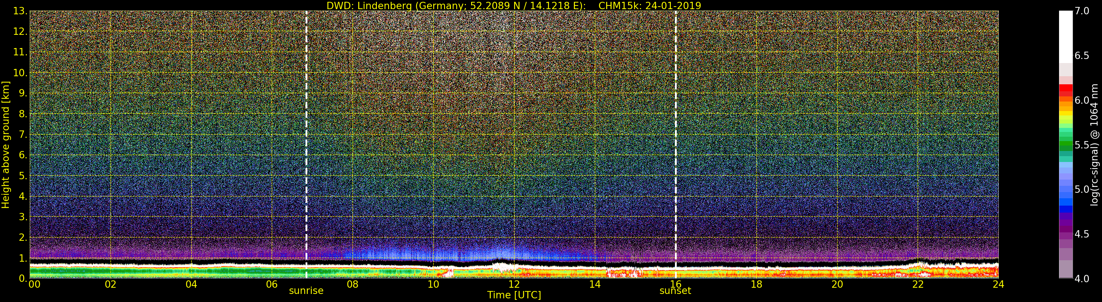The width and height of the screenshot is (1102, 302).
Task: Click the time tick label '14'
Action: coord(595,284)
